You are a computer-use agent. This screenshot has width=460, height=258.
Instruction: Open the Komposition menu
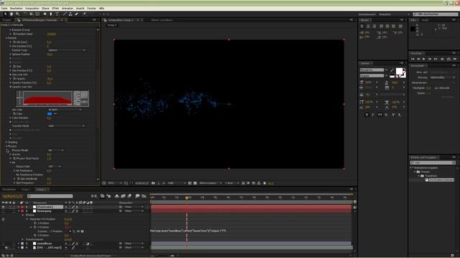32,9
